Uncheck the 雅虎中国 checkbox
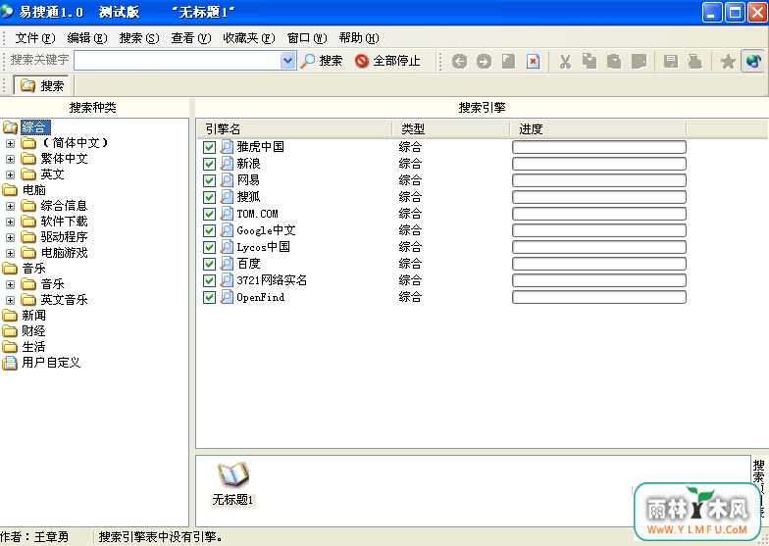The width and height of the screenshot is (769, 546). click(x=210, y=147)
